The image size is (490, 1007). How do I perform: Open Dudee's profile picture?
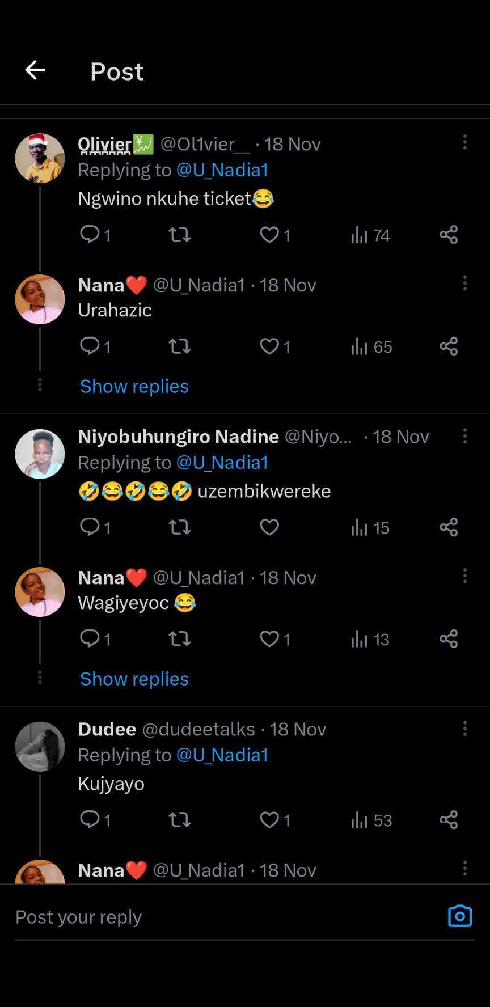pyautogui.click(x=40, y=746)
